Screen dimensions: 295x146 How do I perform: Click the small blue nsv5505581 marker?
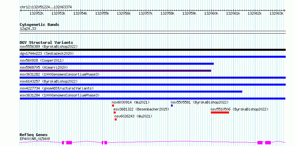[172, 106]
